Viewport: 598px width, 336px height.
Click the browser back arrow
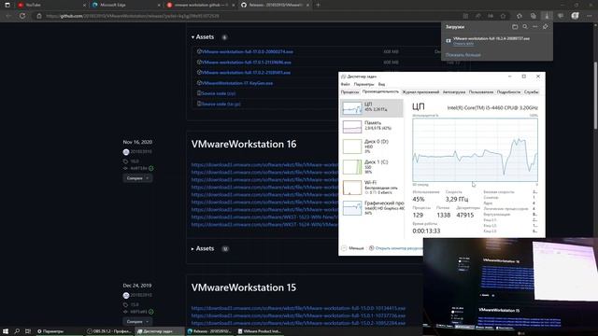[x=8, y=16]
